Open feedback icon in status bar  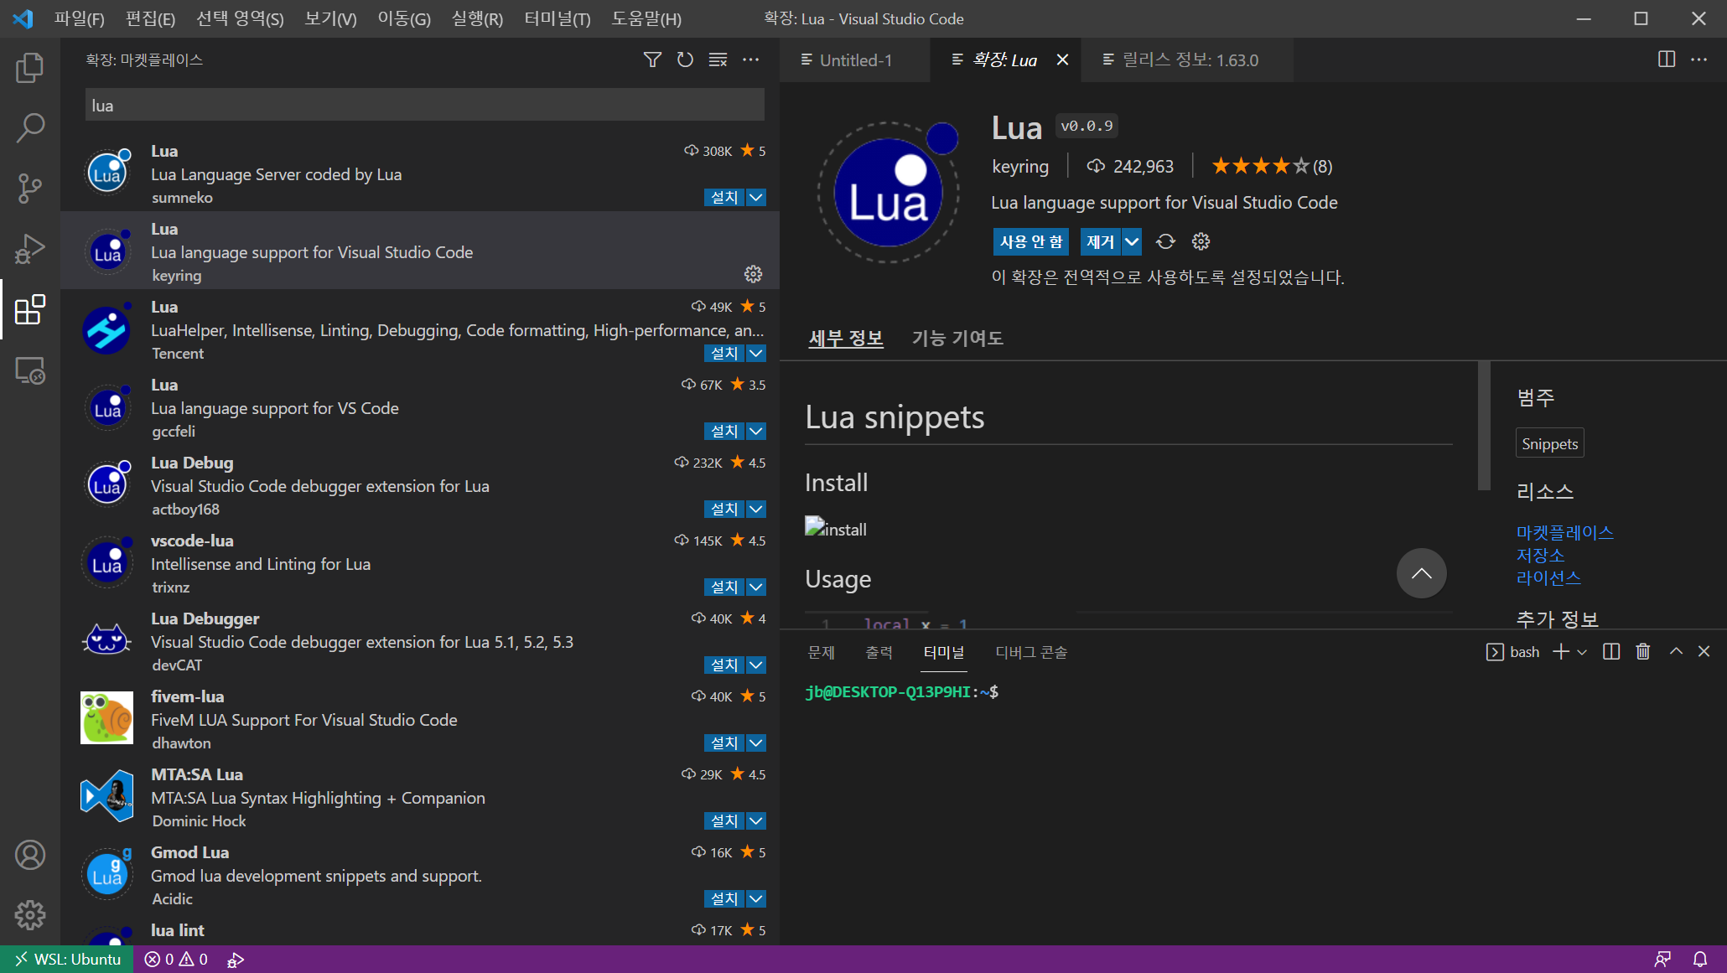click(1662, 960)
